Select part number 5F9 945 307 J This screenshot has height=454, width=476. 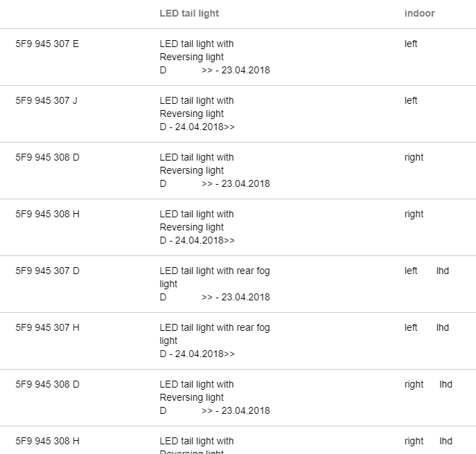46,100
